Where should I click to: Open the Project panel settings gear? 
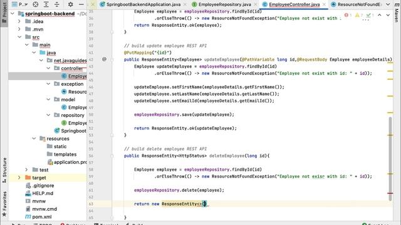coord(70,4)
